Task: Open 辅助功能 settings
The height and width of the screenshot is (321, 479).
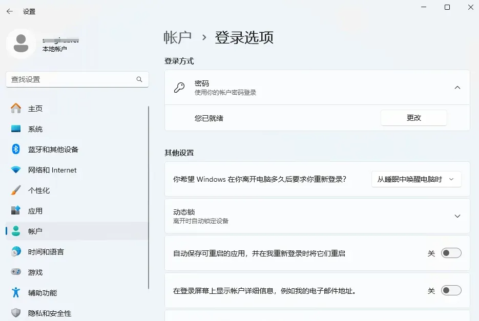Action: pyautogui.click(x=77, y=293)
